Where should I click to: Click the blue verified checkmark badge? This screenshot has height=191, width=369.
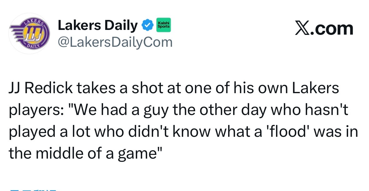click(x=147, y=25)
